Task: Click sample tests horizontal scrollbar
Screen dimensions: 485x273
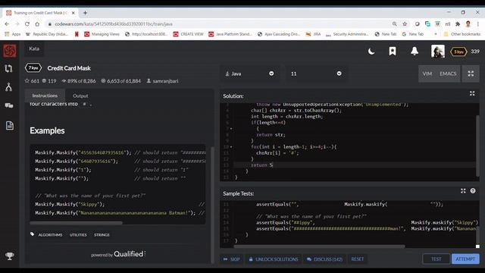Action: click(319, 246)
